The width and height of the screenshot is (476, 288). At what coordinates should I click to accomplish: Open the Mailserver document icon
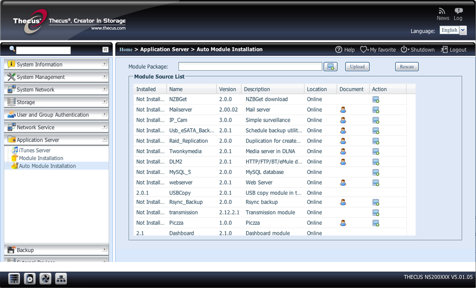pyautogui.click(x=343, y=110)
